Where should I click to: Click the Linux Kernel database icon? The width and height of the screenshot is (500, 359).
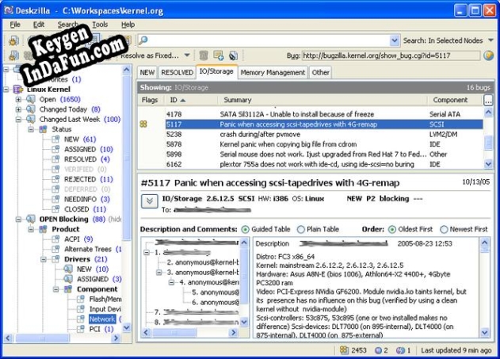[x=18, y=90]
